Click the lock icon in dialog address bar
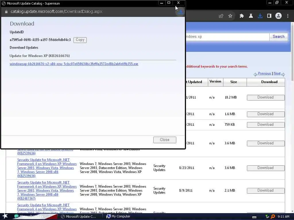 click(6, 11)
